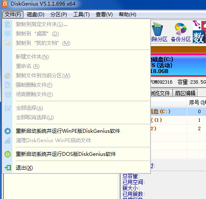
Task: Click the green DOS restart icon
Action: click(x=8, y=154)
